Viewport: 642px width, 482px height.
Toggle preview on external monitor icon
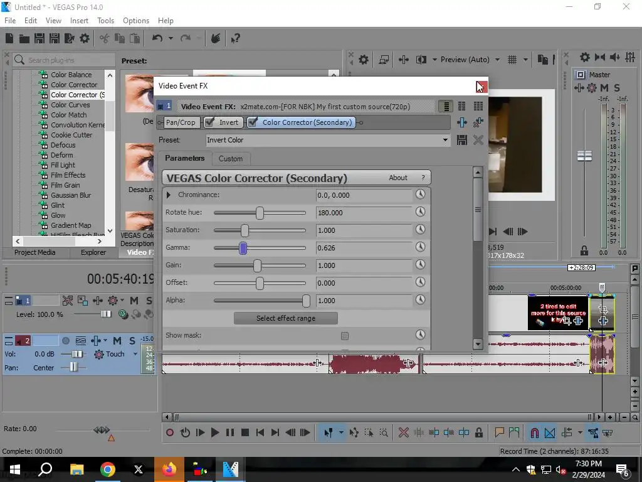point(384,60)
